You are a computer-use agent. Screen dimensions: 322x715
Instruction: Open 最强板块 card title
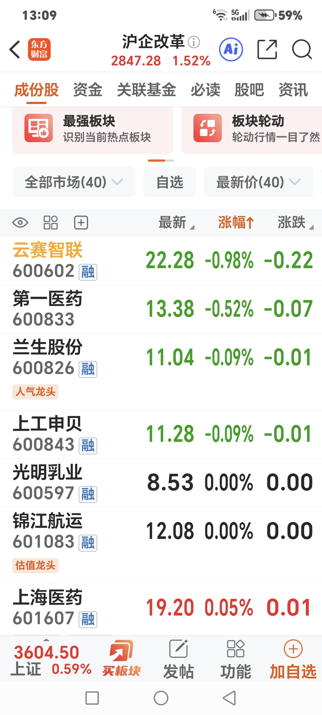(89, 121)
